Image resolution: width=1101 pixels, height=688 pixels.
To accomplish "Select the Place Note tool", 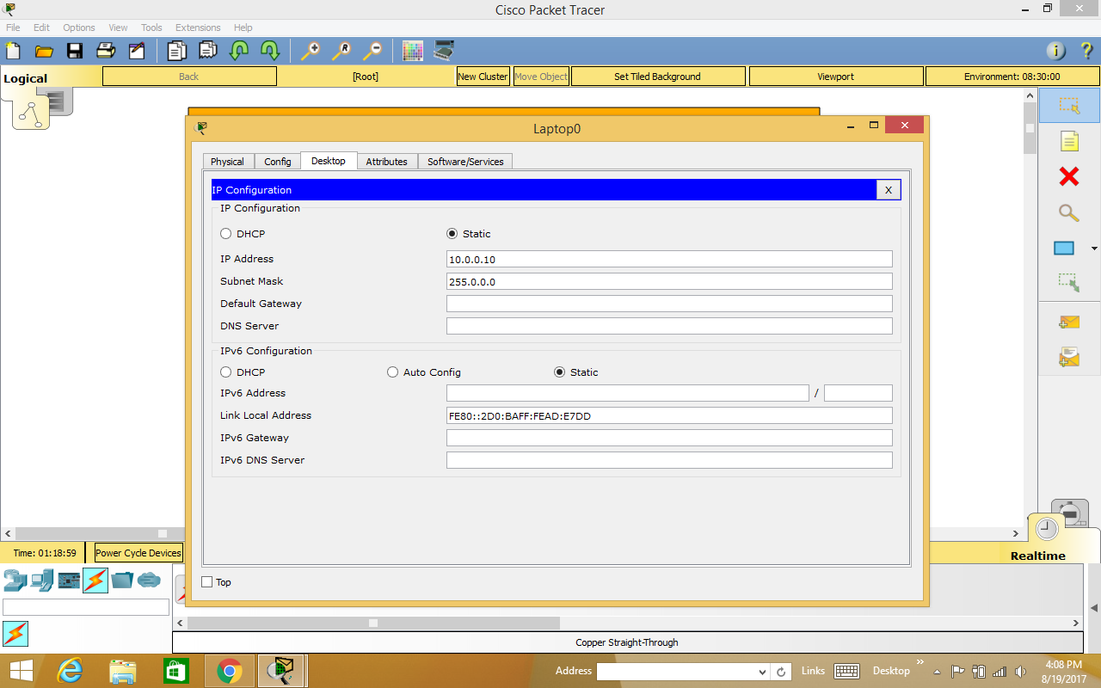I will pyautogui.click(x=1068, y=140).
